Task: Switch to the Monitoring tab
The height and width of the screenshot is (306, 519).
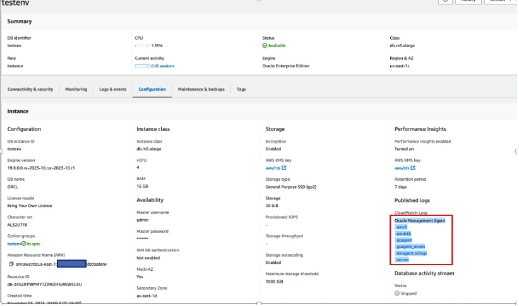Action: [x=76, y=89]
